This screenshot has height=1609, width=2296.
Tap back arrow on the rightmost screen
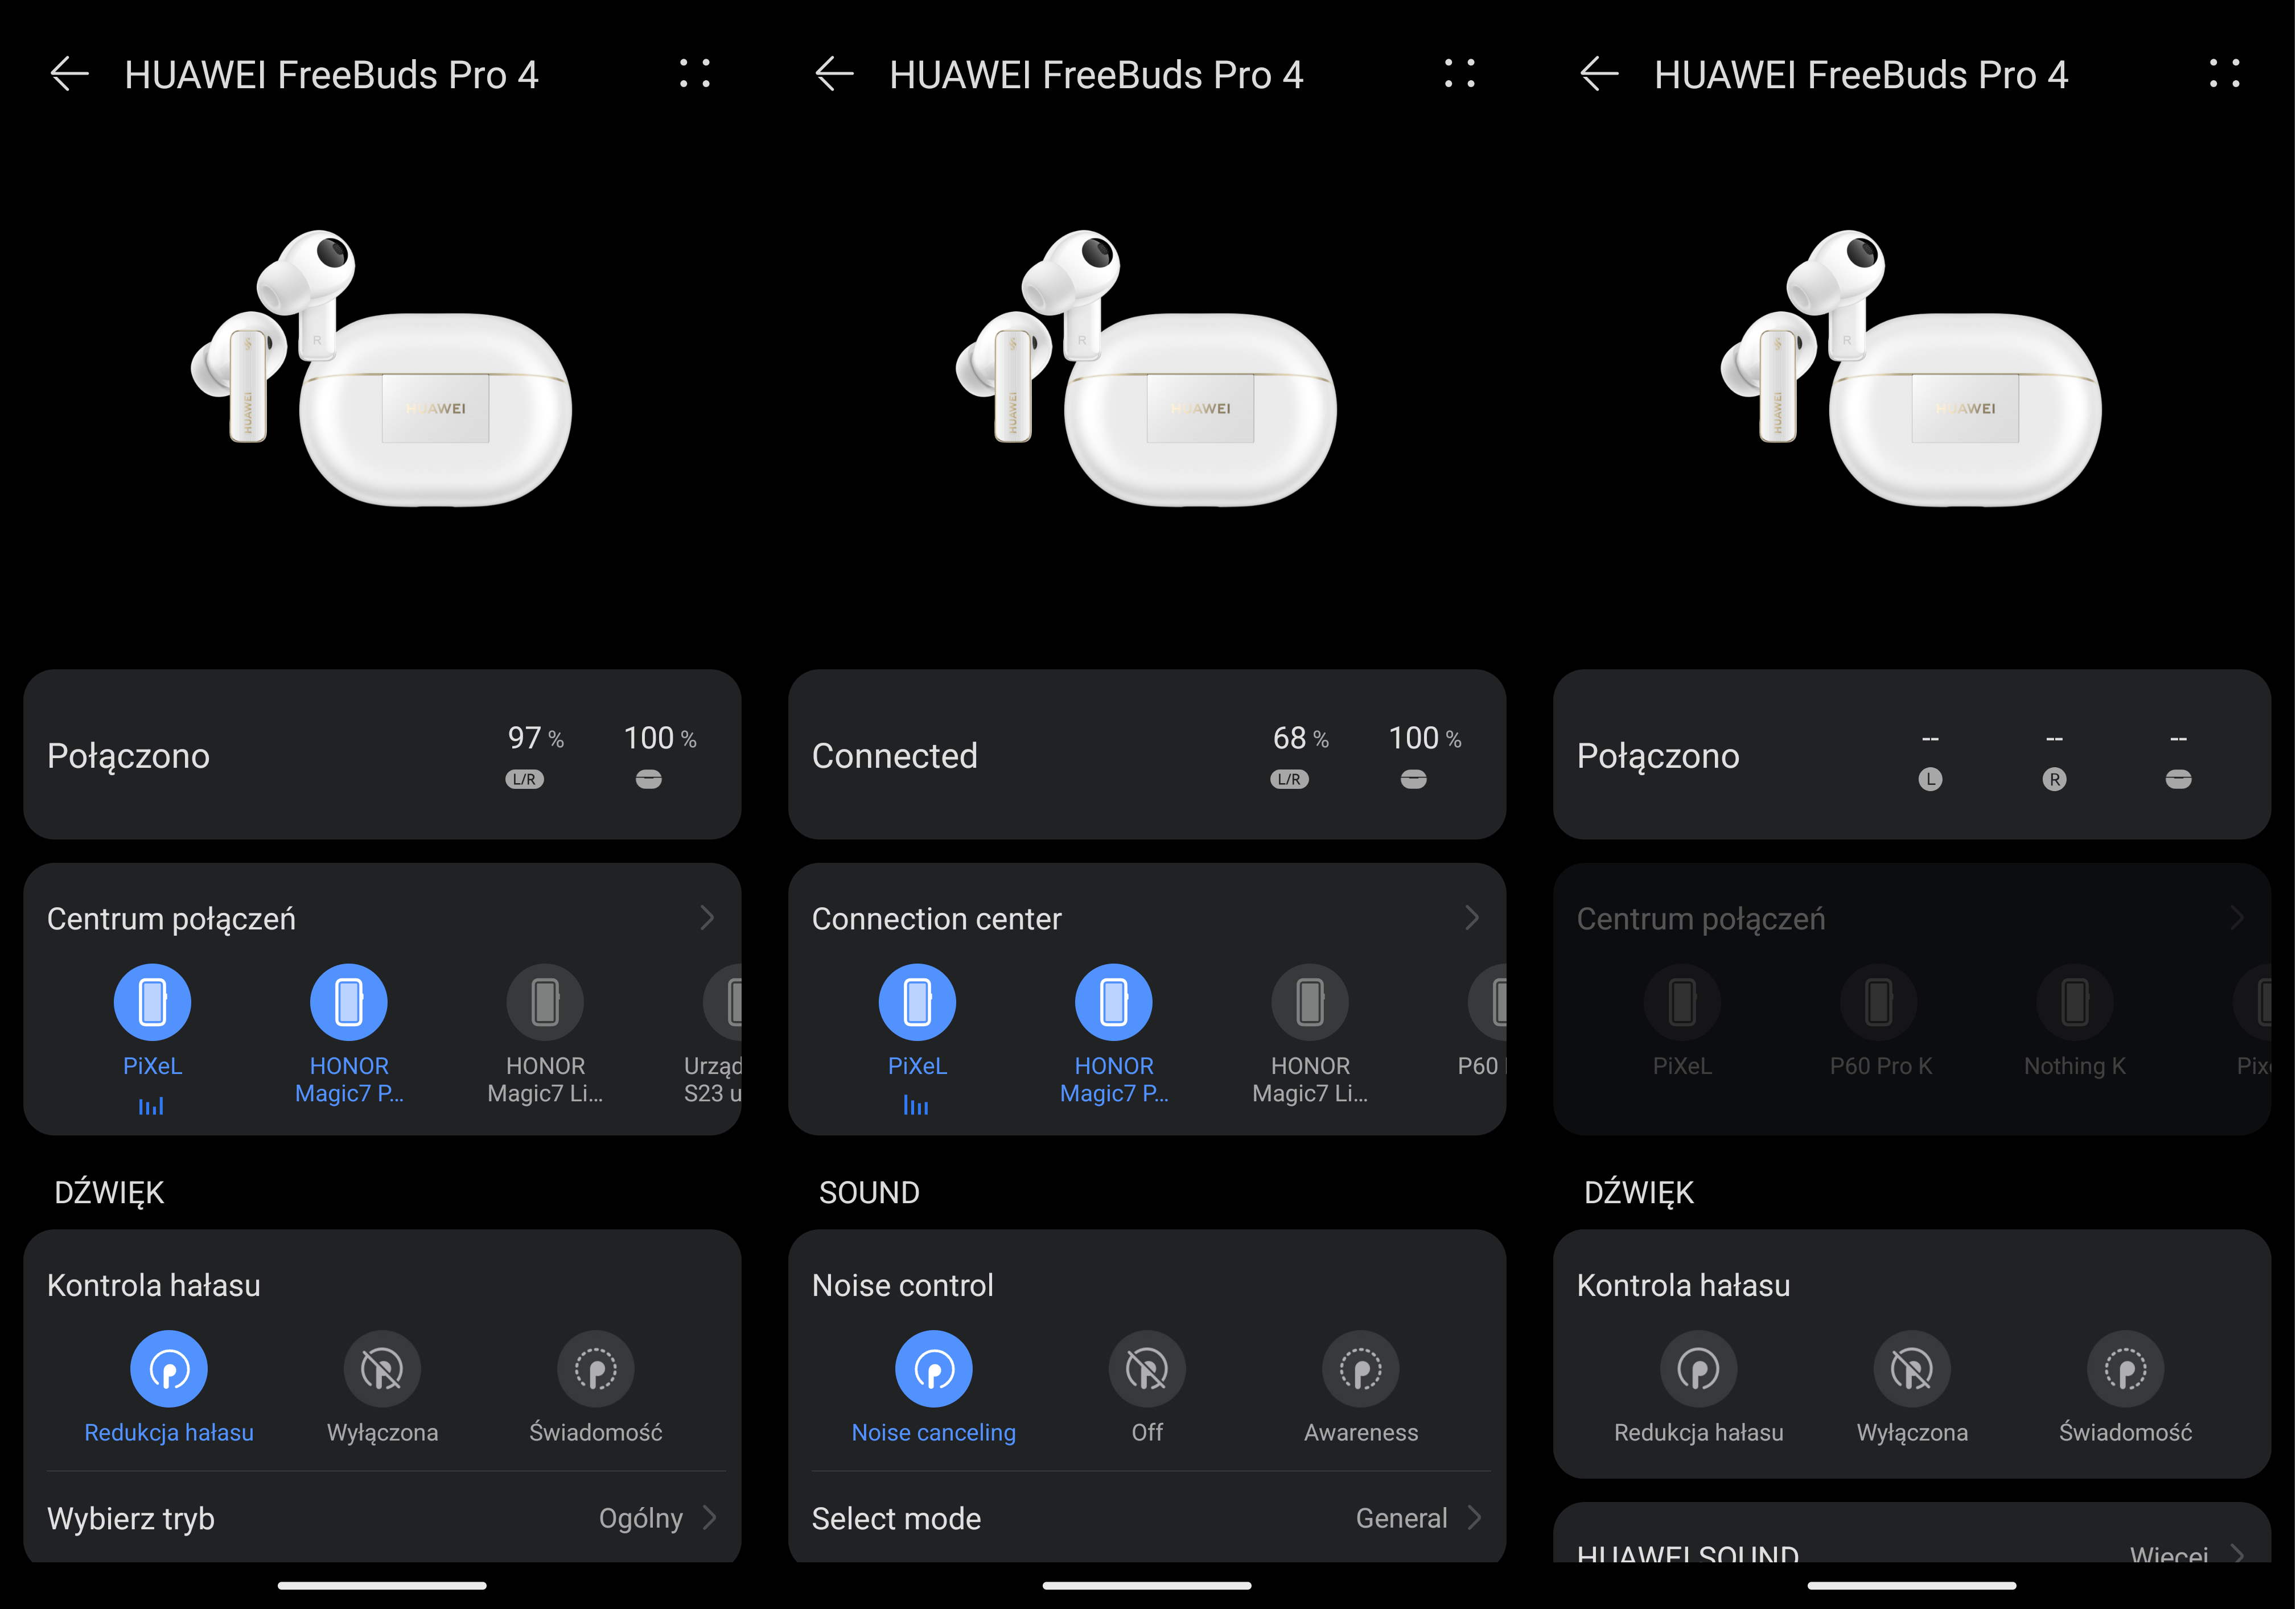point(1598,74)
